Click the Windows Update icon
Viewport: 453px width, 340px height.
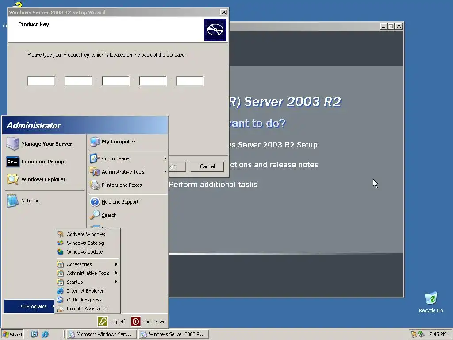tap(60, 252)
